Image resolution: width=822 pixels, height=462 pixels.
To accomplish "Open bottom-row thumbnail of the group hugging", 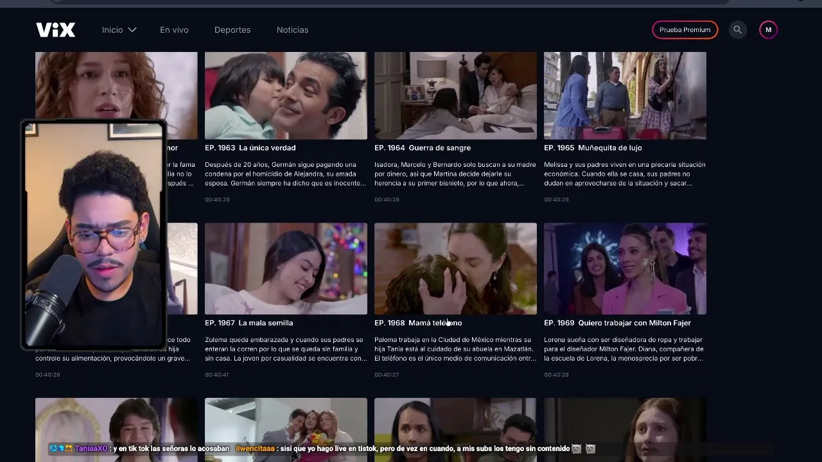I will tap(286, 430).
